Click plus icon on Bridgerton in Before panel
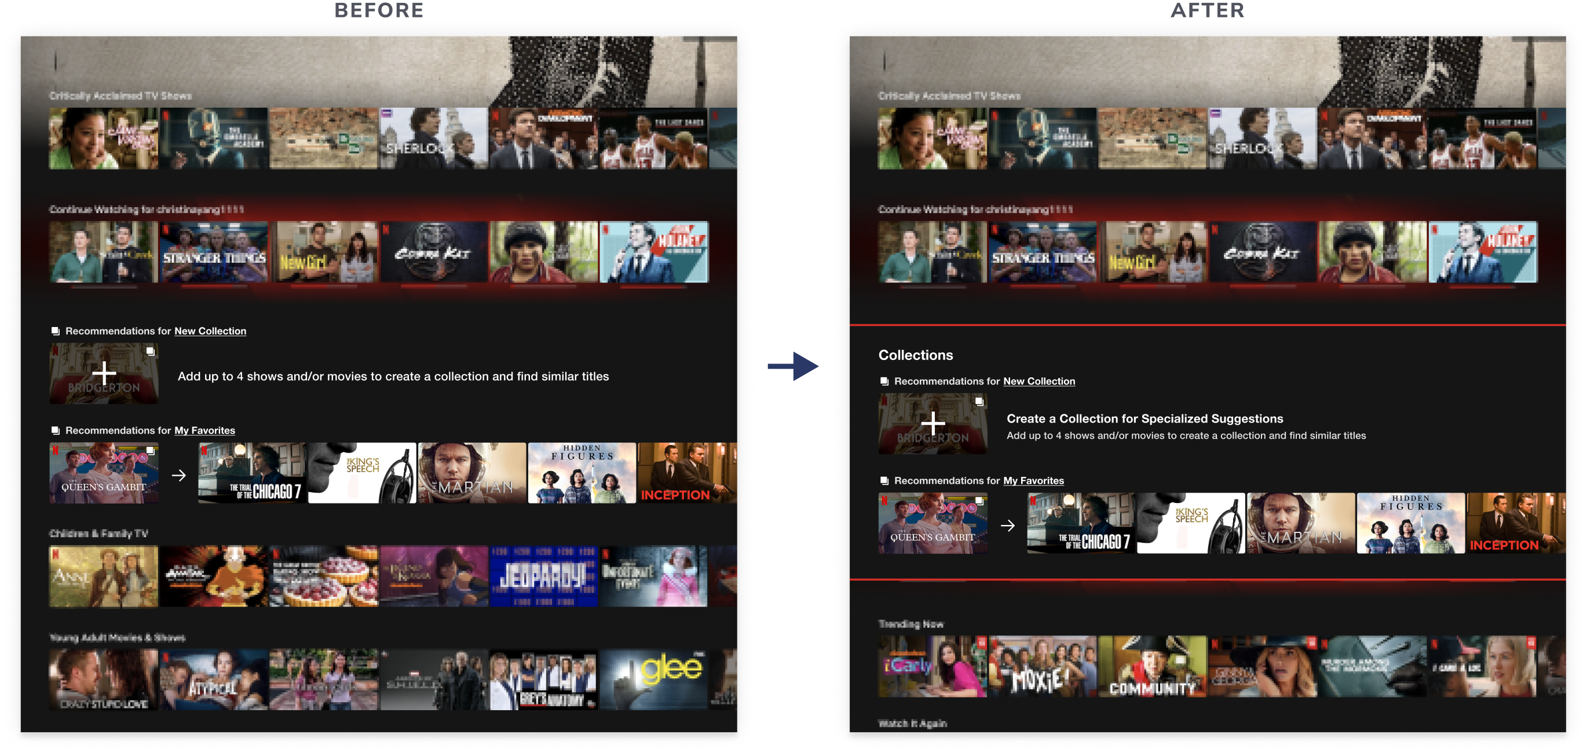Viewport: 1587px width, 753px height. coord(104,373)
